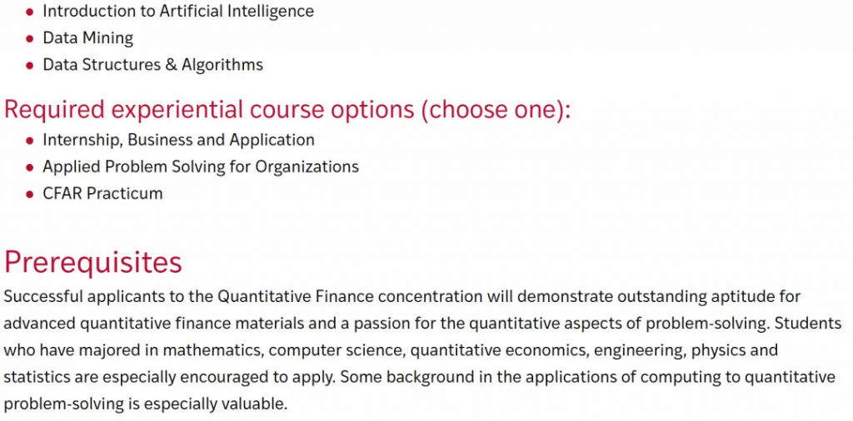Select the Data Mining list item
Screen dimensions: 853x421
88,38
